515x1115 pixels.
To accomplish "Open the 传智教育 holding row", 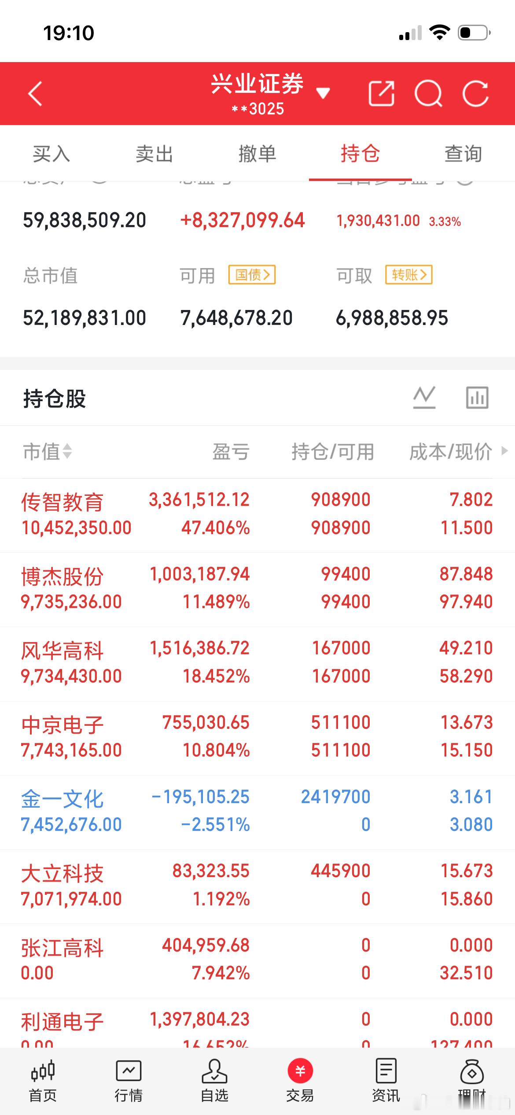I will point(257,515).
